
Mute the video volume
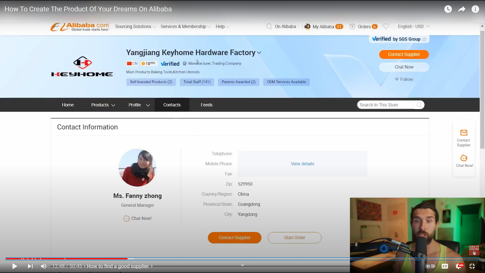coord(44,266)
